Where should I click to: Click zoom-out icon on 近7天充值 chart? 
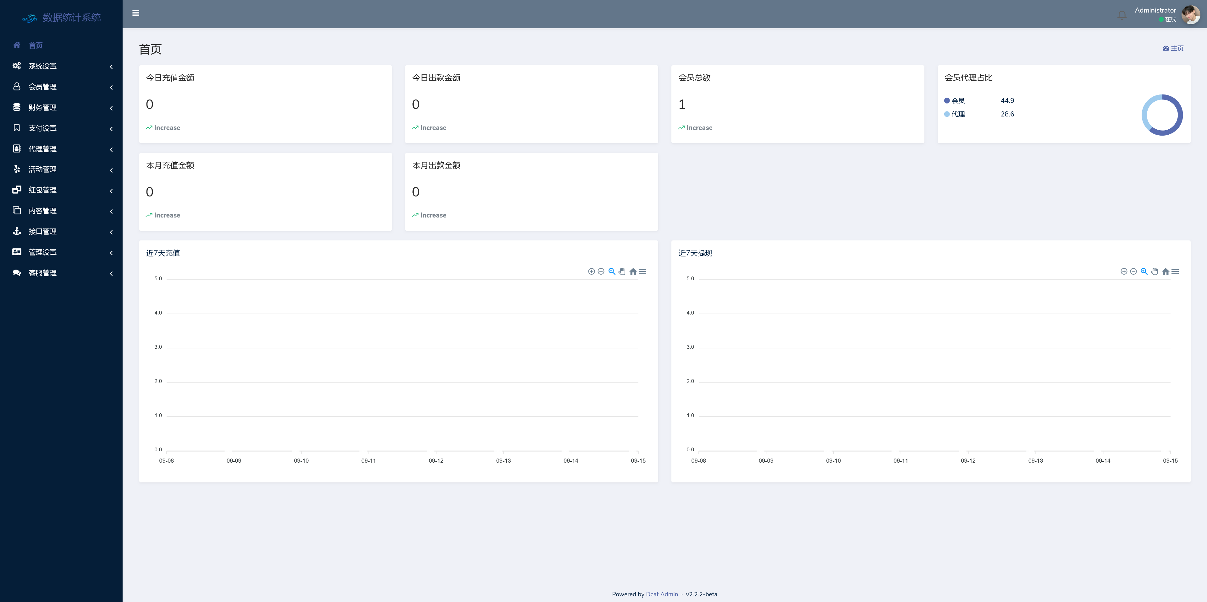[x=601, y=271]
